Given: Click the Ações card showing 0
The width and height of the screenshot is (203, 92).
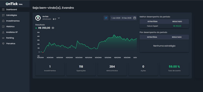Looking at the screenshot, I should 143,69.
